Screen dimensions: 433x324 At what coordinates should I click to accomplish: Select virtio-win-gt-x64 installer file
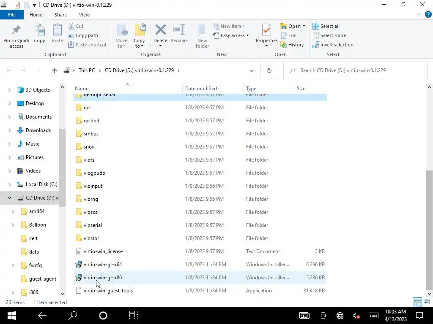[200, 265]
